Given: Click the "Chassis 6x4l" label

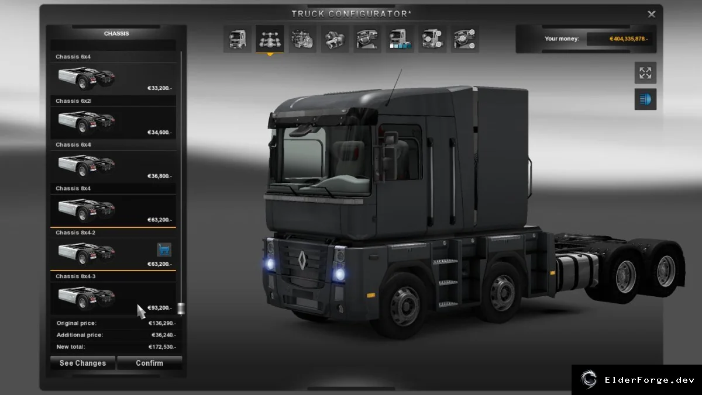Looking at the screenshot, I should (x=74, y=144).
